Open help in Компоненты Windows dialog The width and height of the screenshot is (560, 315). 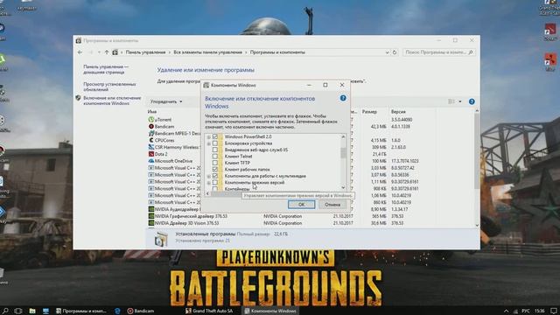[343, 98]
